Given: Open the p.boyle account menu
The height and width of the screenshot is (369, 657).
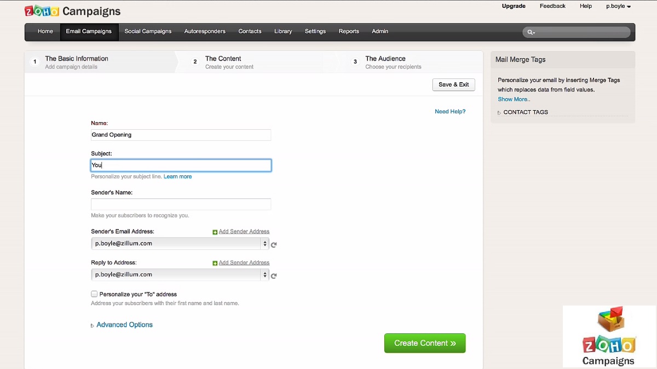Looking at the screenshot, I should [618, 6].
